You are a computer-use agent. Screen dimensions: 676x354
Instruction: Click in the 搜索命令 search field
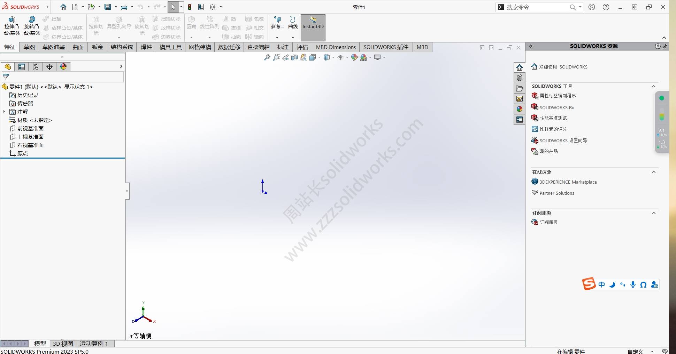pyautogui.click(x=537, y=7)
